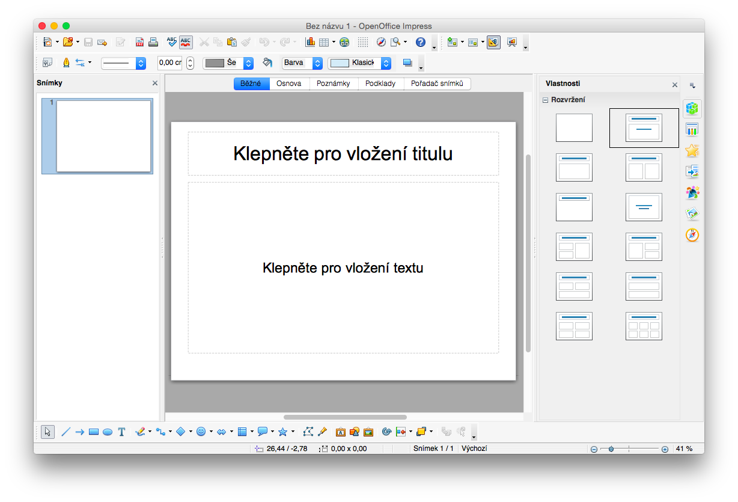Image resolution: width=738 pixels, height=502 pixels.
Task: Expand the Klasick fill color dropdown
Action: (386, 63)
